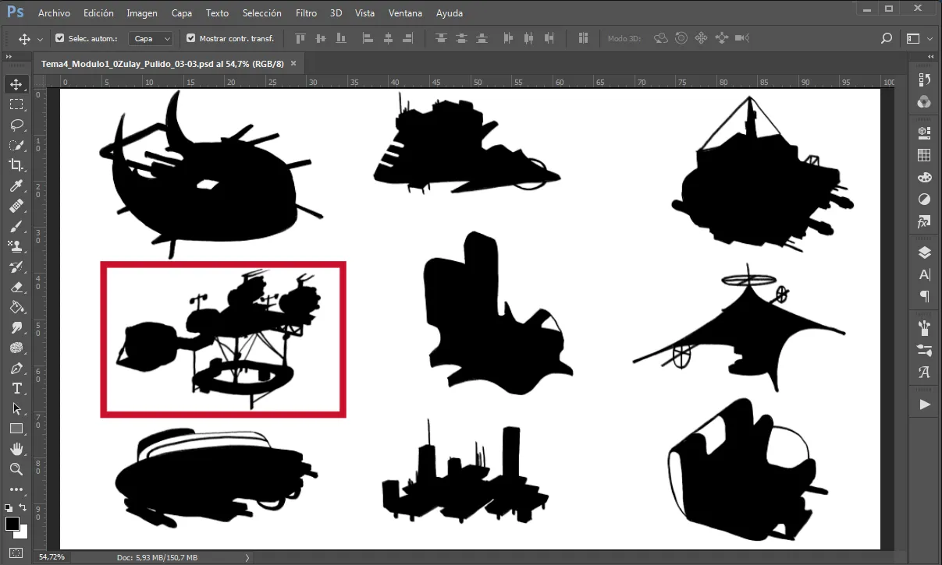
Task: Swap foreground and background colors
Action: [23, 508]
